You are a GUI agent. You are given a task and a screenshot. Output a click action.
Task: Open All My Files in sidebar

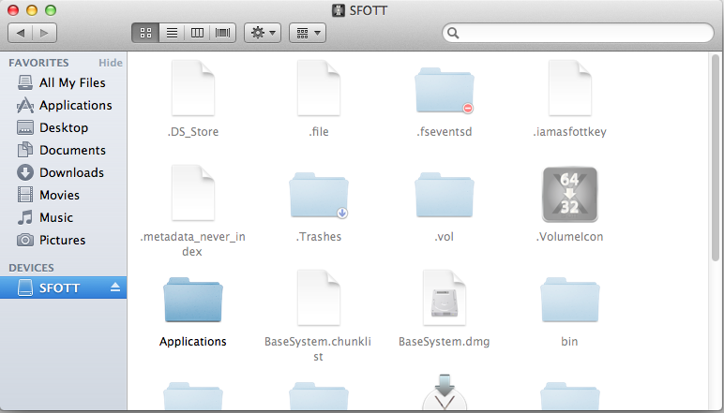[63, 82]
